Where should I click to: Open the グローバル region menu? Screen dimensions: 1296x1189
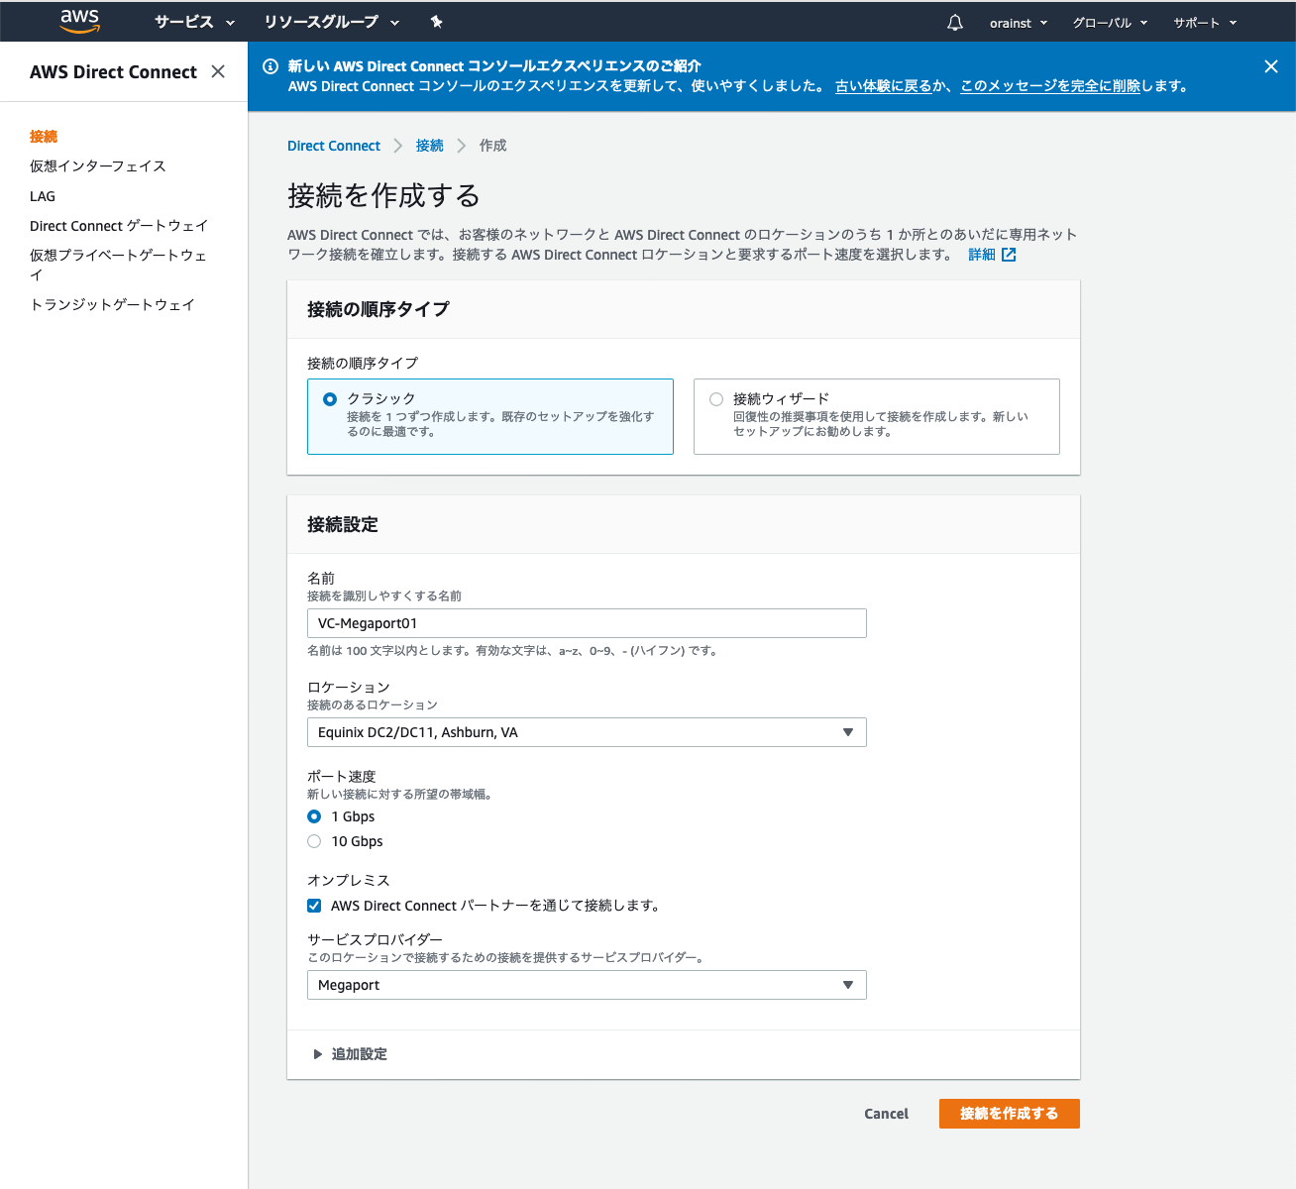(x=1110, y=23)
